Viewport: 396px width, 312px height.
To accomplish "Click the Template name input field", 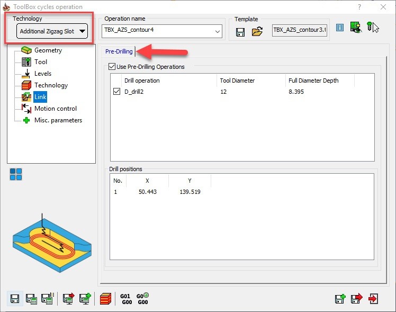I will tap(300, 31).
